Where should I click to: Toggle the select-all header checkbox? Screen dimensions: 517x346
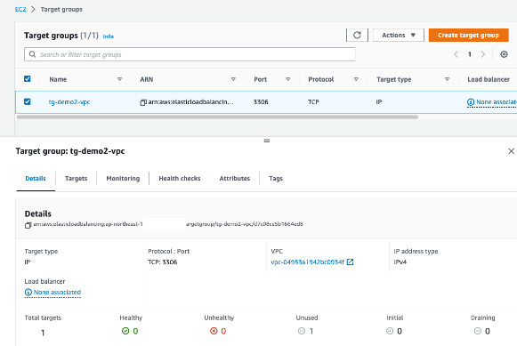[28, 79]
